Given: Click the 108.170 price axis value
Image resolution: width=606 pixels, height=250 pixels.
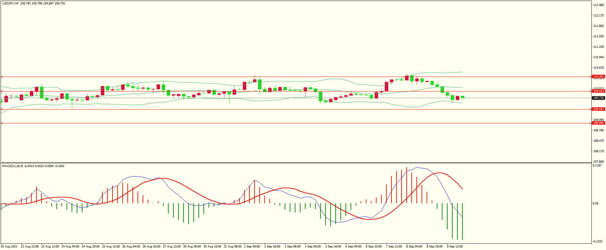Looking at the screenshot, I should click(x=598, y=151).
